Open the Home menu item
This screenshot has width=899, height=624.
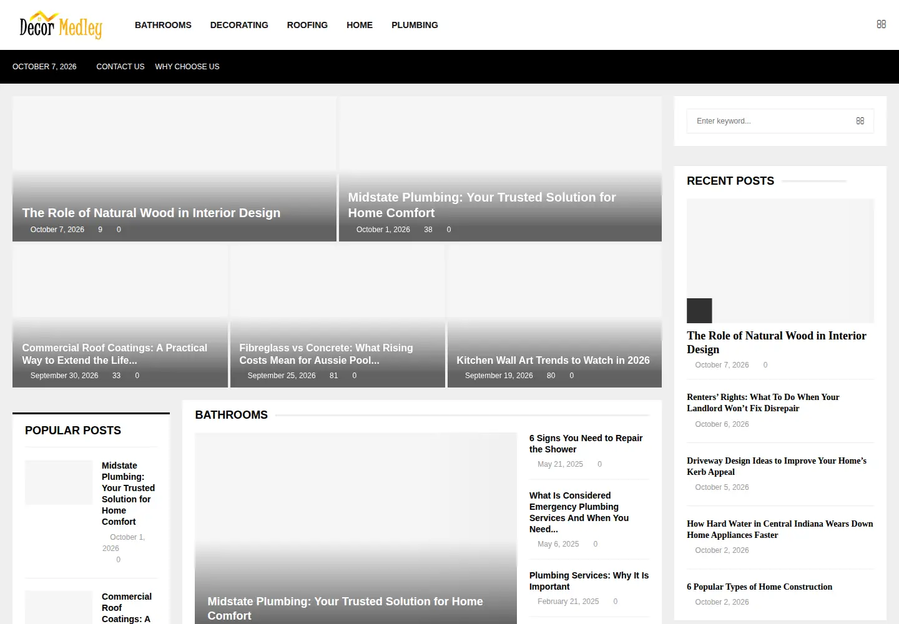[360, 25]
